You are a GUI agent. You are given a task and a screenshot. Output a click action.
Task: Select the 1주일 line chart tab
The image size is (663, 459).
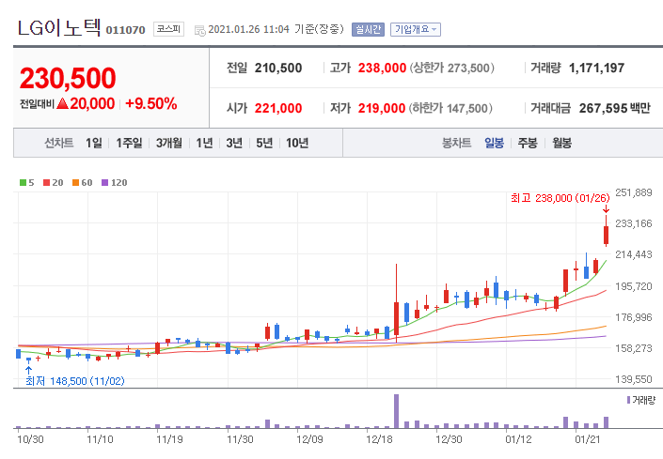point(129,143)
